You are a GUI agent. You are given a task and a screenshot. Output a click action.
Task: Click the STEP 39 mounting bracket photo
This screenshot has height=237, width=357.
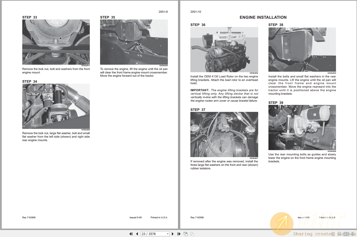(x=302, y=127)
